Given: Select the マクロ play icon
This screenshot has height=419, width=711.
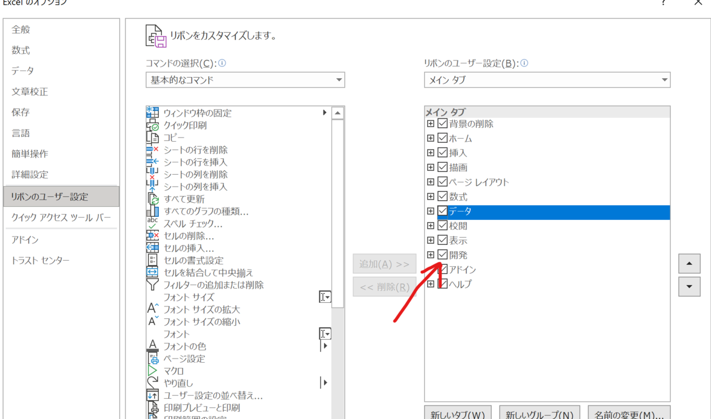Looking at the screenshot, I should [152, 371].
